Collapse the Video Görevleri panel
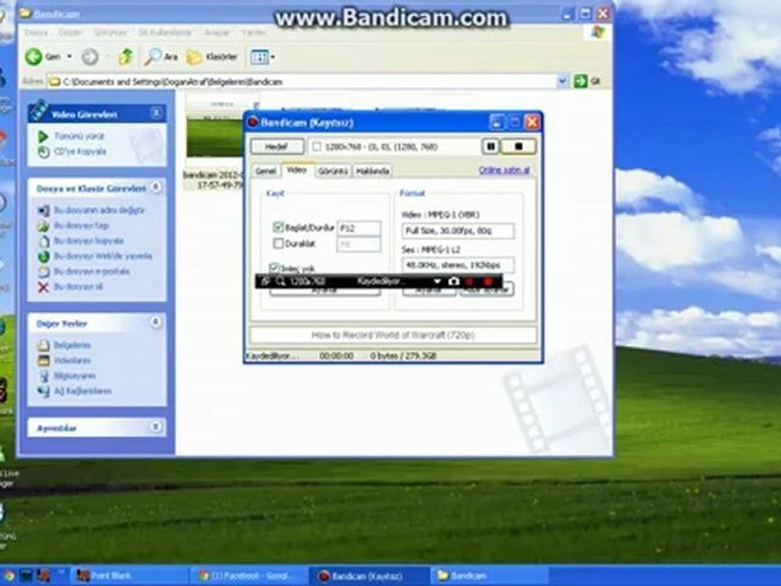This screenshot has height=586, width=781. pyautogui.click(x=156, y=113)
